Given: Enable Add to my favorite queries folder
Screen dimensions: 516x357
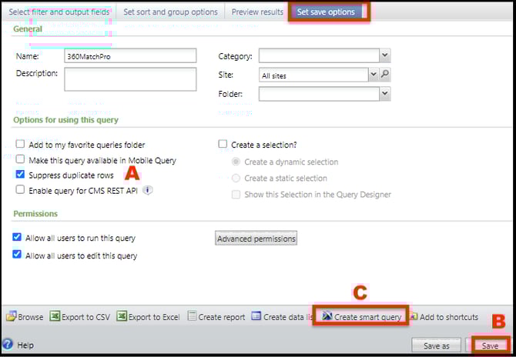Looking at the screenshot, I should [x=19, y=145].
